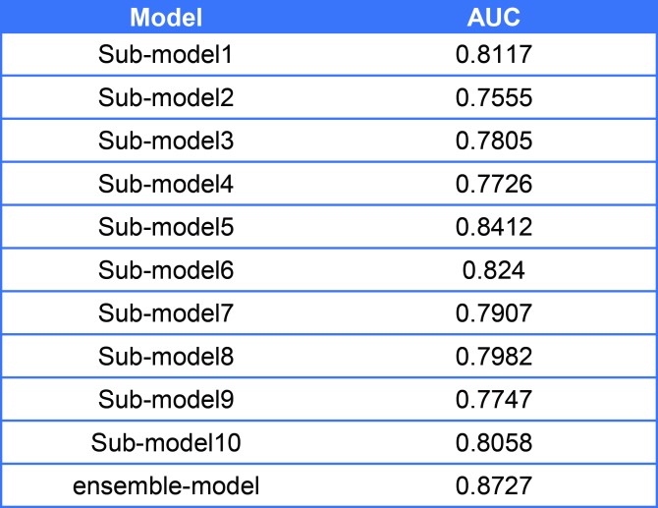Viewport: 658px width, 508px height.
Task: Select the Sub-model1 cell
Action: coord(165,55)
